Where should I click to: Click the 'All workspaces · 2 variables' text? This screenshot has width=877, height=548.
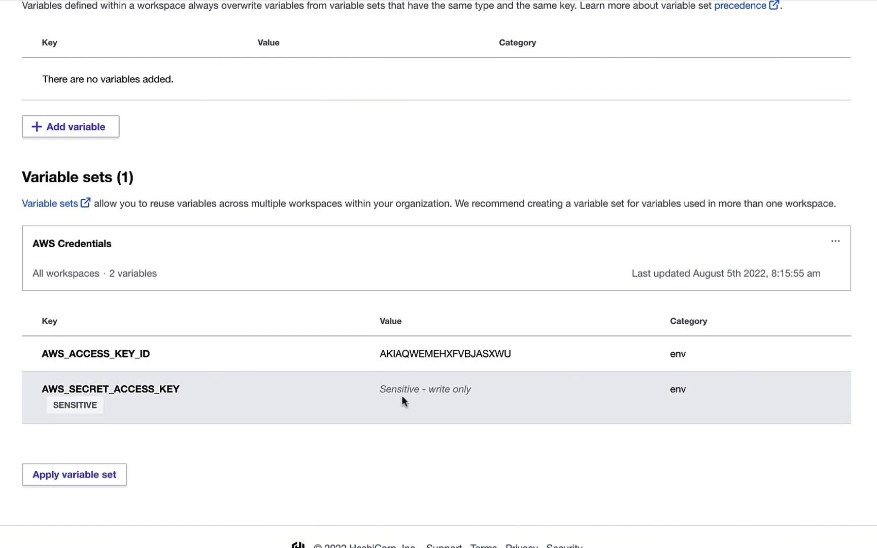point(94,273)
